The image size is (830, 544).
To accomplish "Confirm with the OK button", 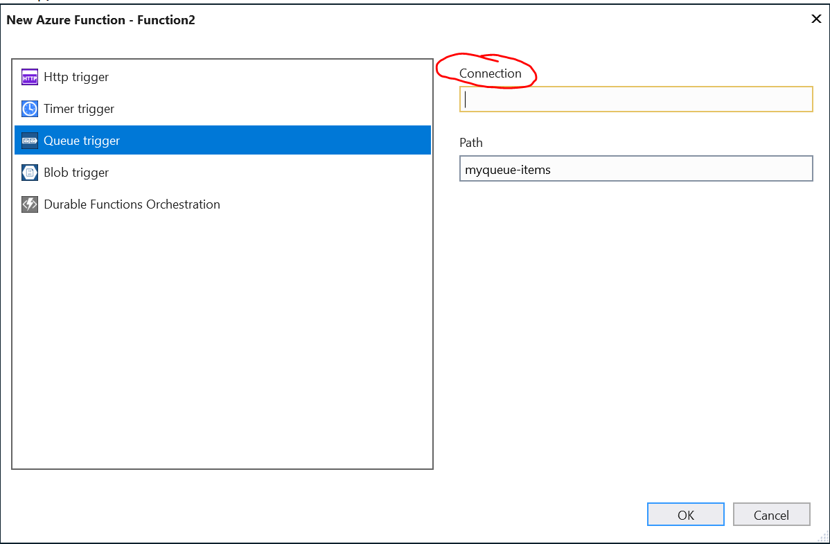I will (x=685, y=514).
